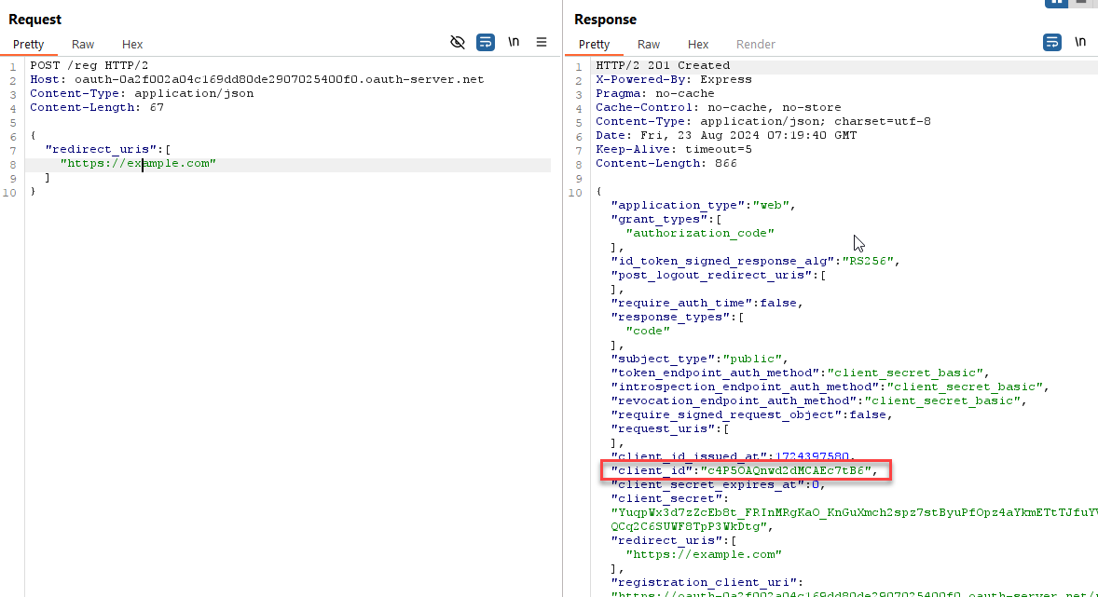Toggle hidden-items eye icon in Request panel
1098x597 pixels.
(457, 42)
